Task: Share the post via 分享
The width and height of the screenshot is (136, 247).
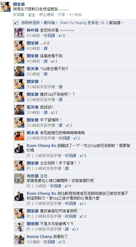Action: pyautogui.click(x=61, y=15)
